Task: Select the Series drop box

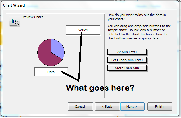Action: tap(83, 30)
